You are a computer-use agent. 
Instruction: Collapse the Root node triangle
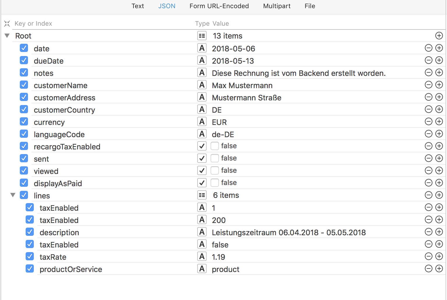7,36
